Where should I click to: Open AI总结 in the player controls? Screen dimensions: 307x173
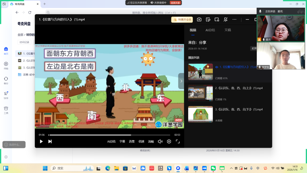(111, 141)
